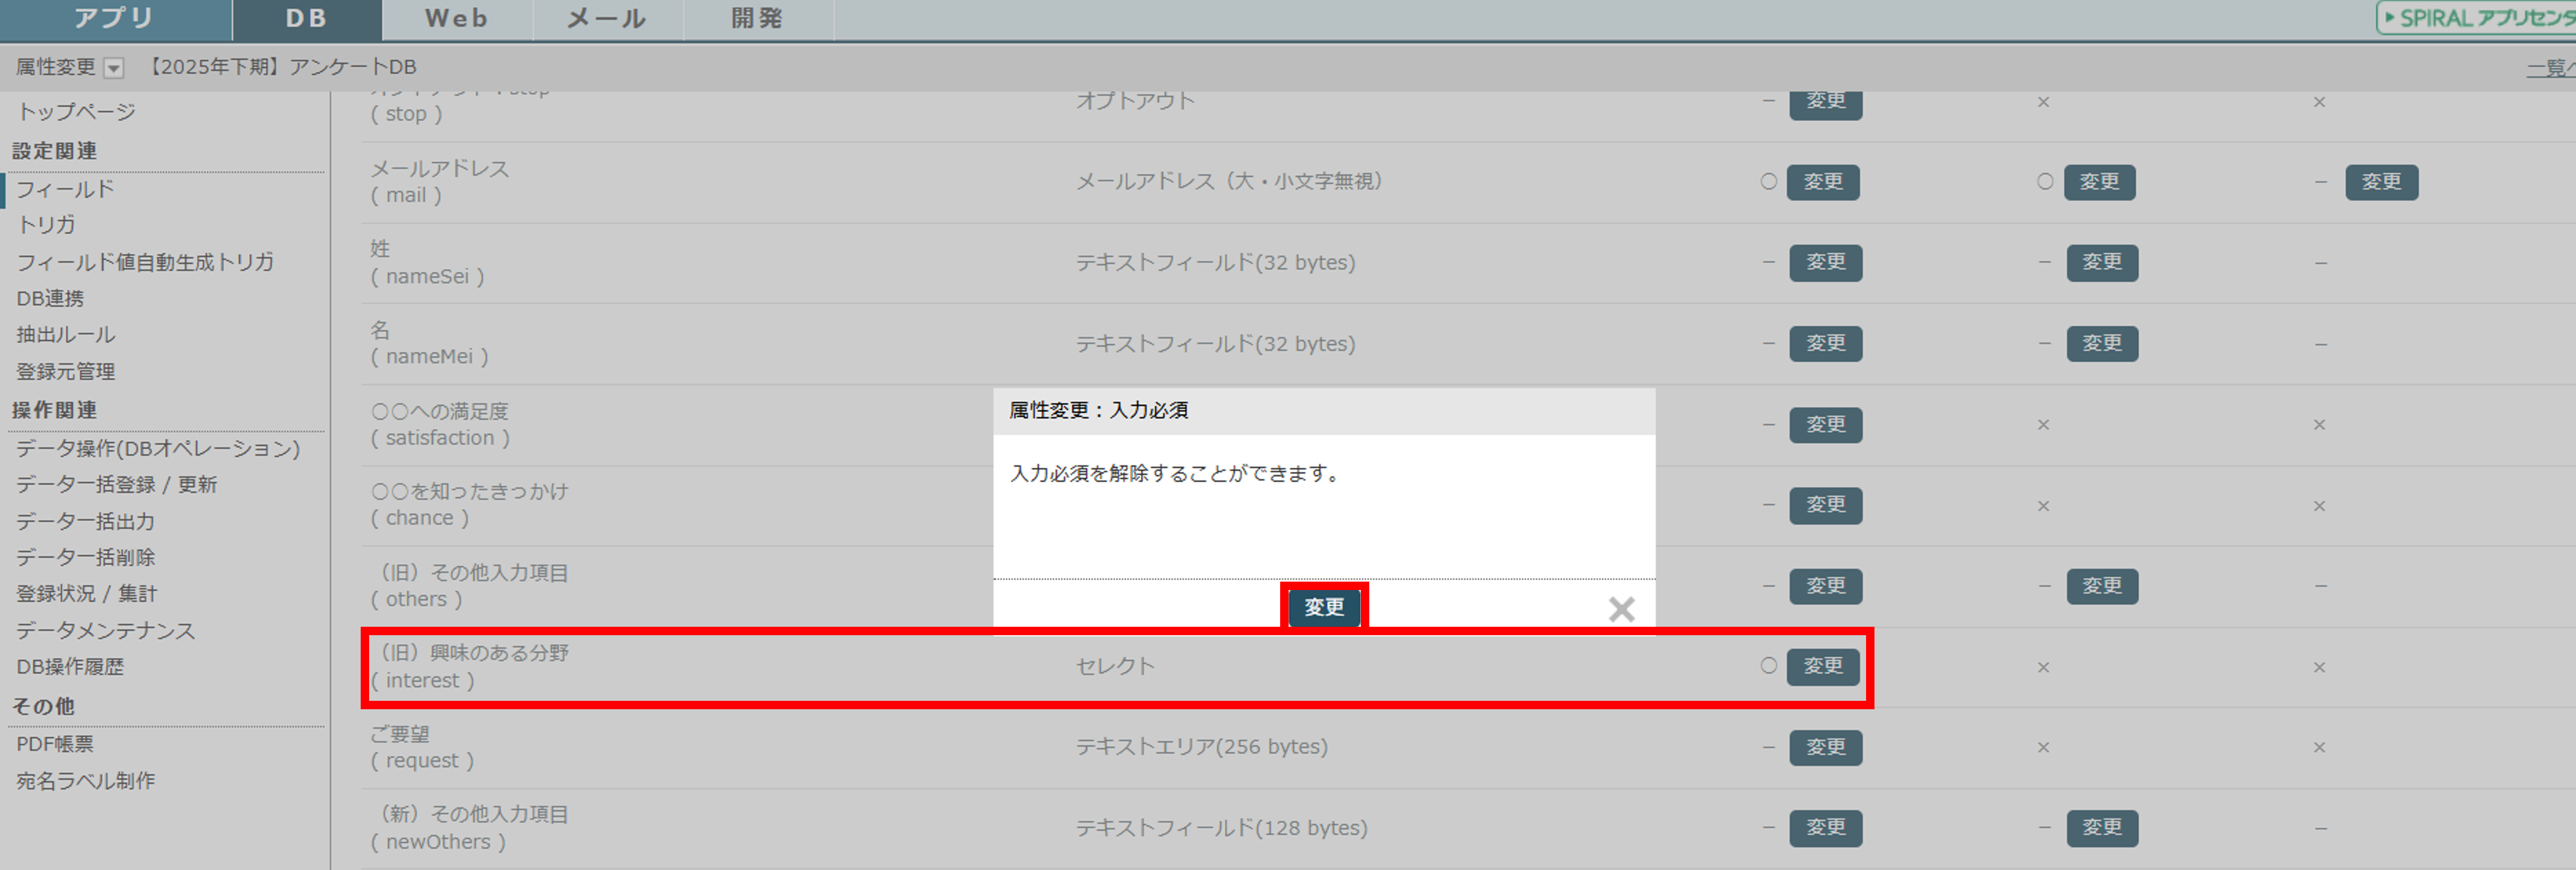This screenshot has width=2576, height=870.
Task: Click rightmost 変更 button in mail row
Action: [2380, 182]
